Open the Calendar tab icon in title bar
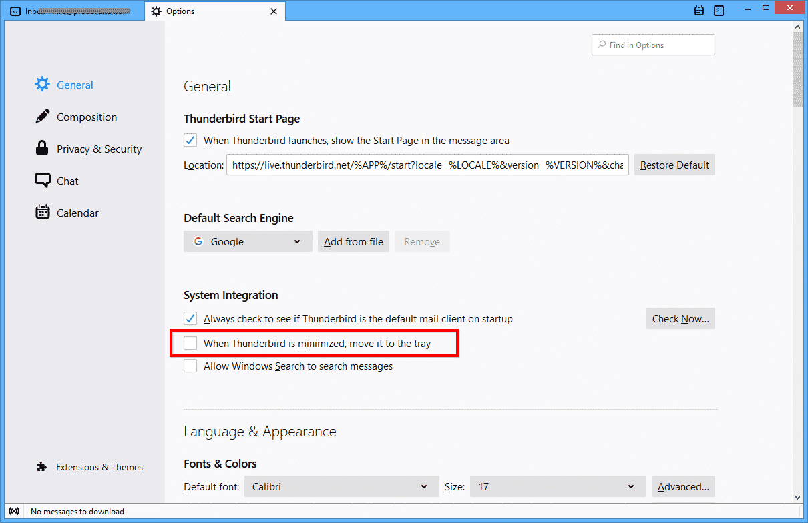Image resolution: width=808 pixels, height=523 pixels. [x=699, y=11]
